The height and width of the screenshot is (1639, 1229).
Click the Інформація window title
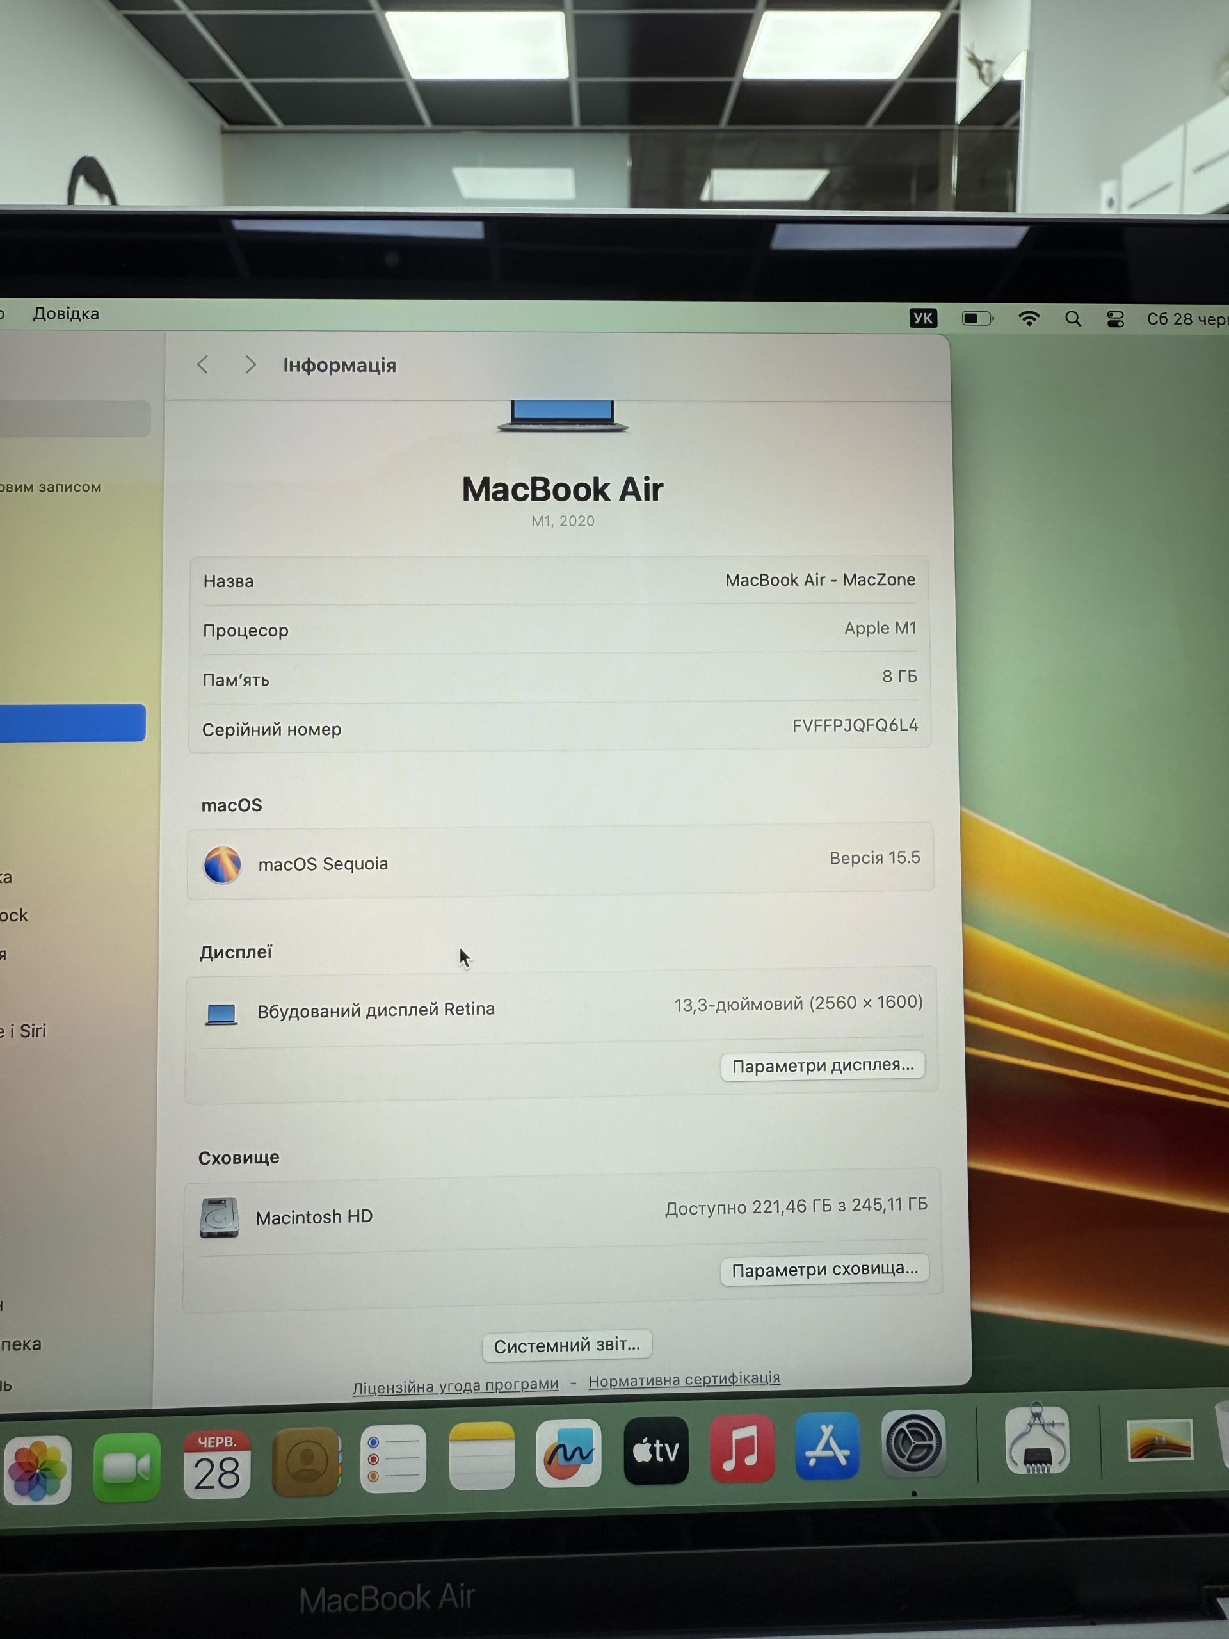pos(339,366)
